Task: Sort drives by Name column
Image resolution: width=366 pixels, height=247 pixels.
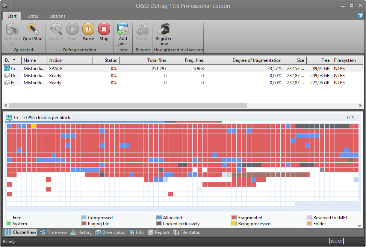Action: [34, 60]
